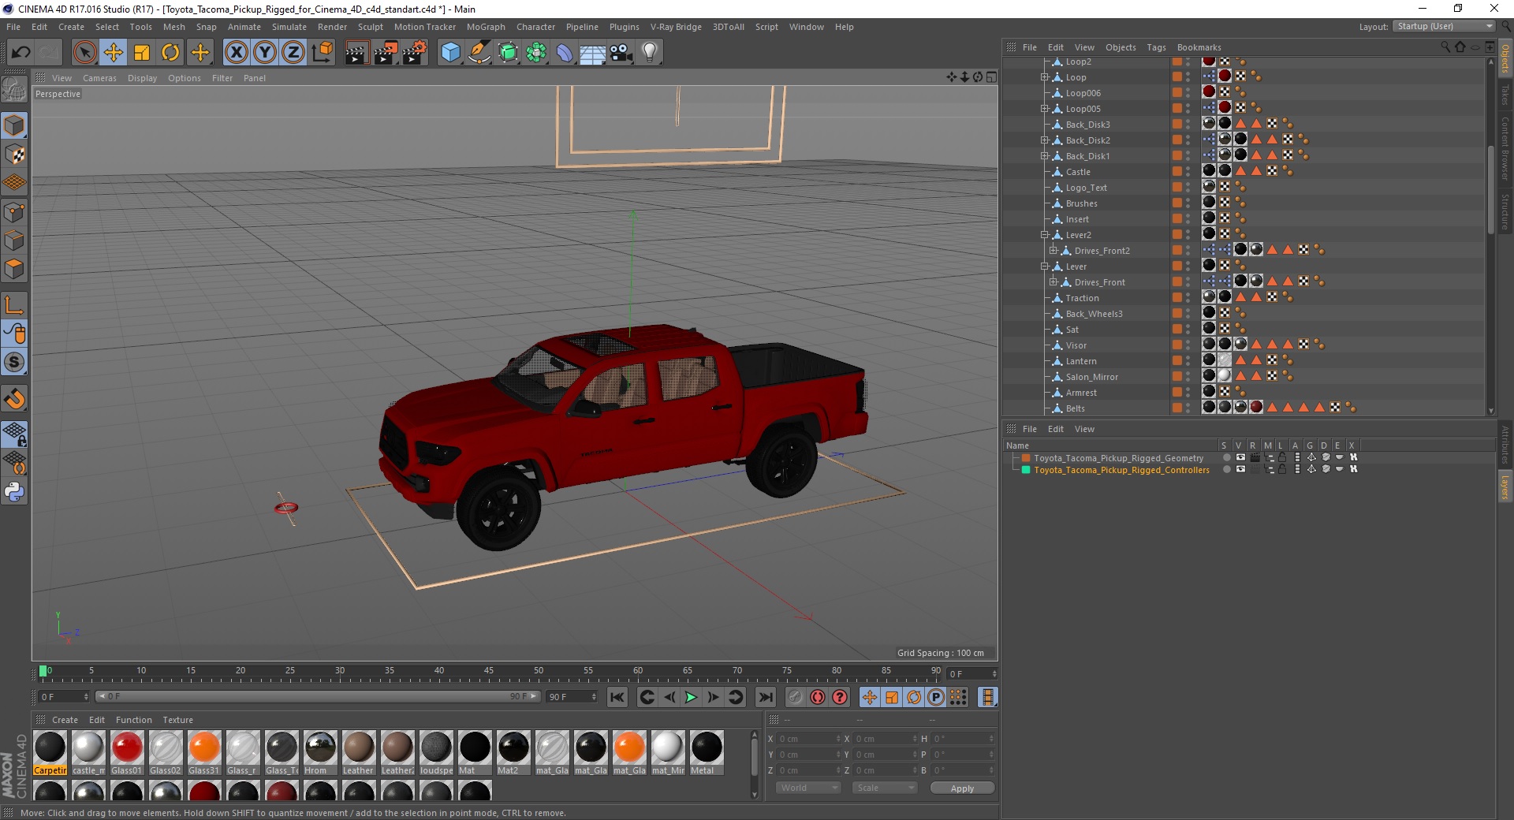1514x820 pixels.
Task: Open the World coordinate dropdown
Action: [x=808, y=788]
